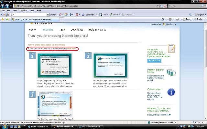
Task: Click the clipboard survey icon
Action: click(x=171, y=49)
